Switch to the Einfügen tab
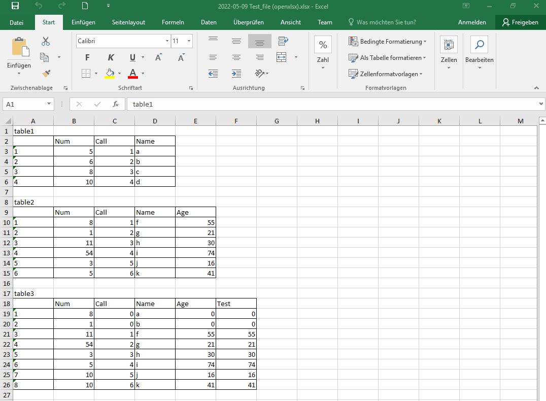The height and width of the screenshot is (401, 546). tap(83, 22)
